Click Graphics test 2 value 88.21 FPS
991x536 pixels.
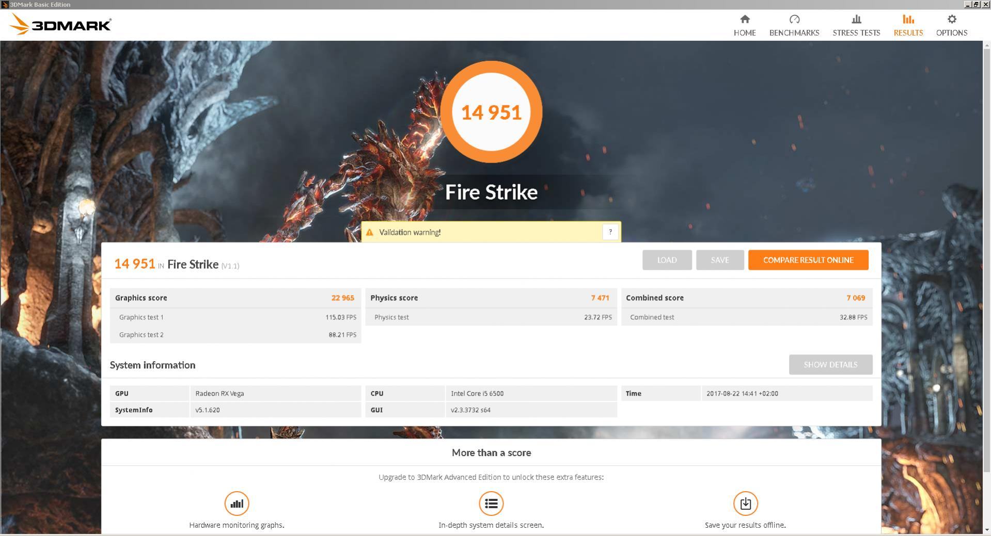tap(342, 335)
